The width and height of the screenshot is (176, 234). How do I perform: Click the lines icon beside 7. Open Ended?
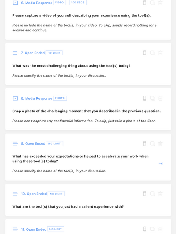(15, 53)
